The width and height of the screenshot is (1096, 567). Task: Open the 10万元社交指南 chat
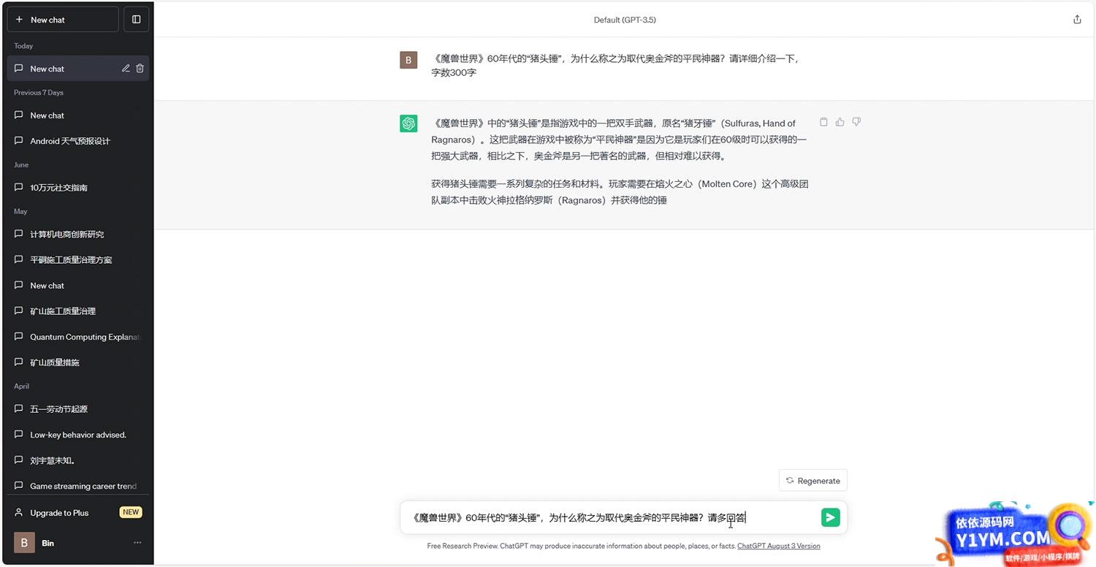(x=78, y=188)
